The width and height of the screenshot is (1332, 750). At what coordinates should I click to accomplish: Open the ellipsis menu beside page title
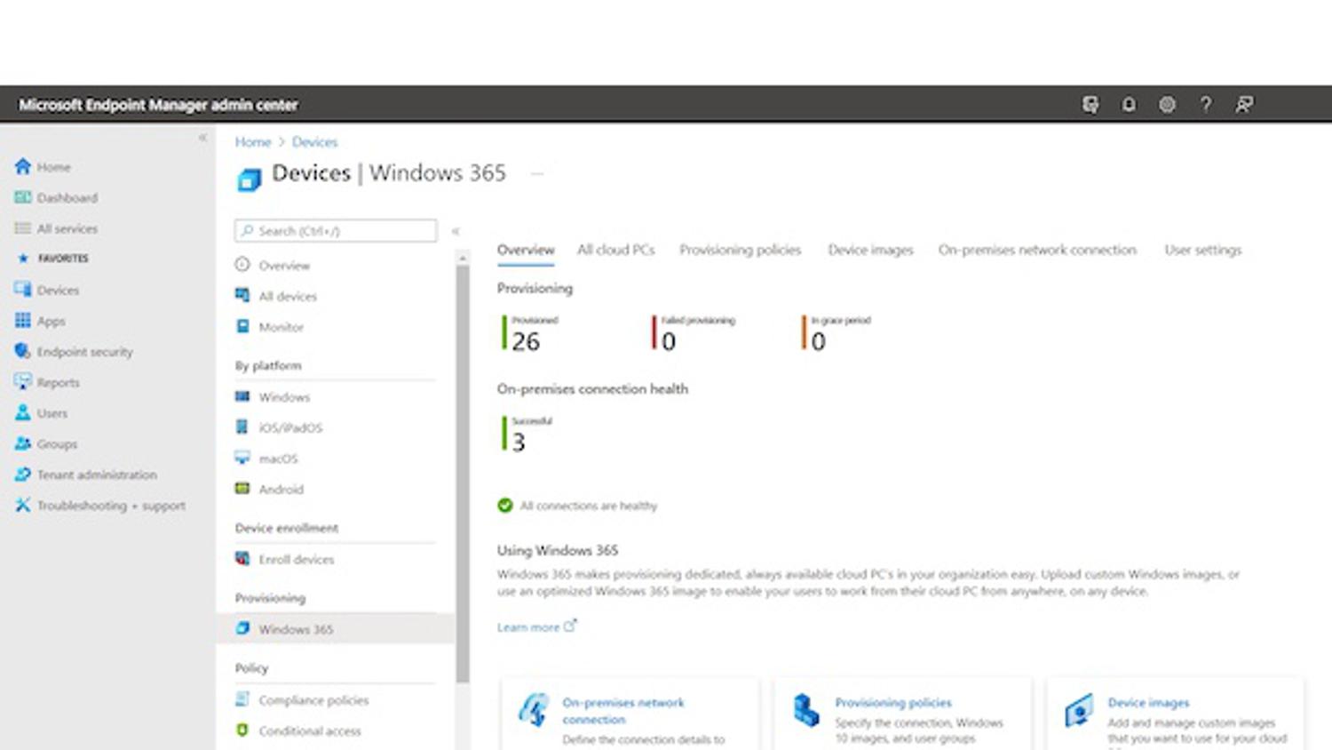click(x=537, y=174)
